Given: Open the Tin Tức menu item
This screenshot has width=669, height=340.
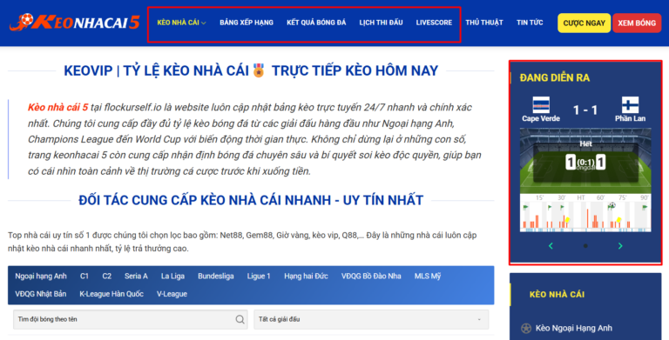Looking at the screenshot, I should tap(530, 23).
